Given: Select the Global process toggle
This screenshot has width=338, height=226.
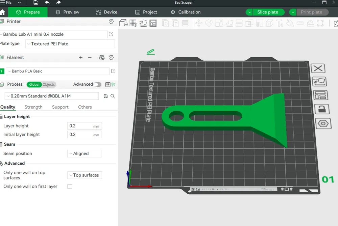Looking at the screenshot, I should click(34, 85).
